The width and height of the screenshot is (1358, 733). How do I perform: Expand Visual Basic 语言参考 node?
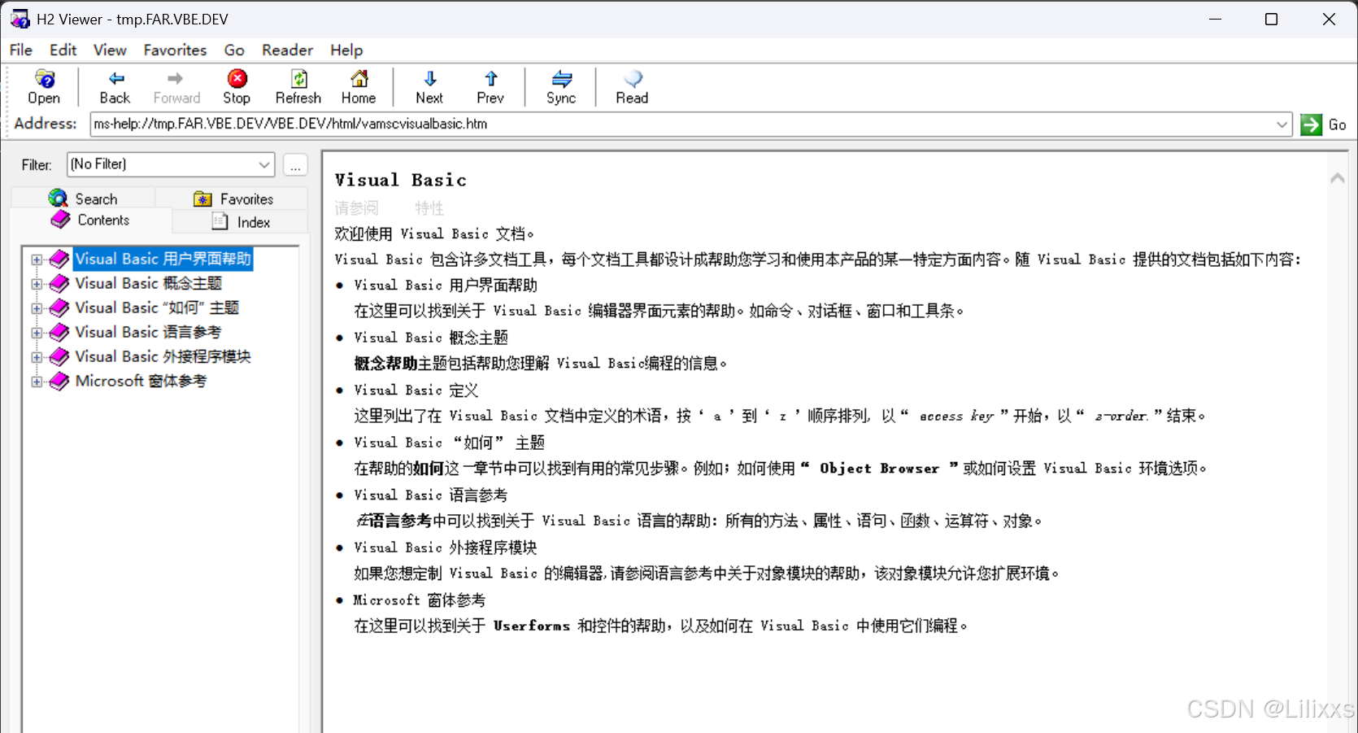coord(37,333)
